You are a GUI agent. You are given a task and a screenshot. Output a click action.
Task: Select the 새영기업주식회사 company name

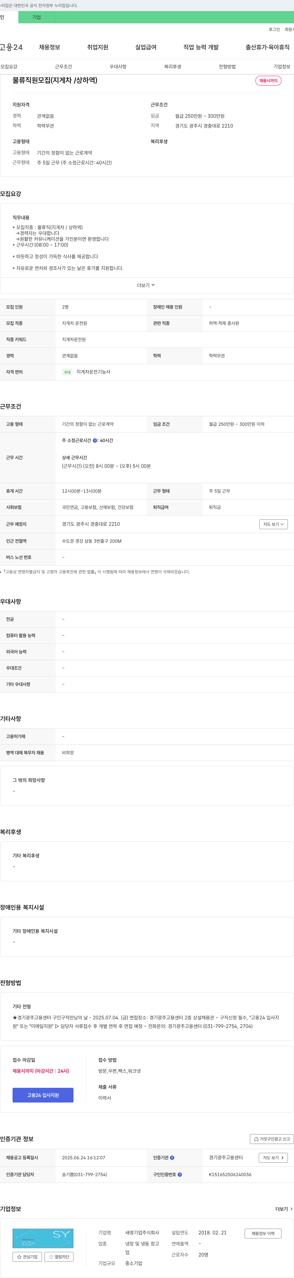[x=142, y=1233]
